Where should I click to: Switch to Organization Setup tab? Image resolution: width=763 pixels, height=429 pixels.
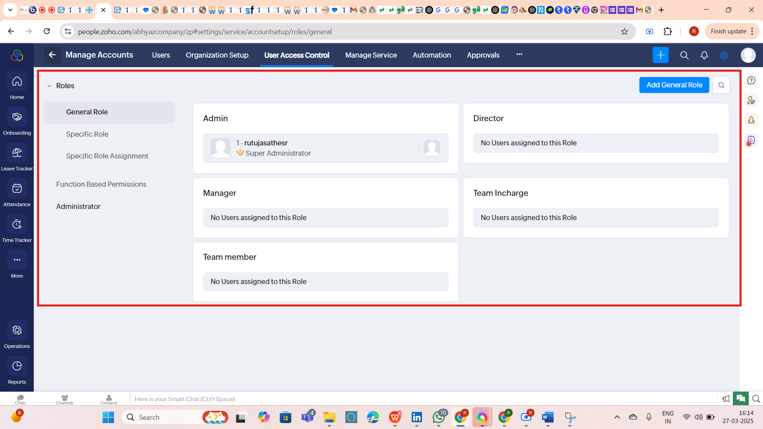coord(217,55)
